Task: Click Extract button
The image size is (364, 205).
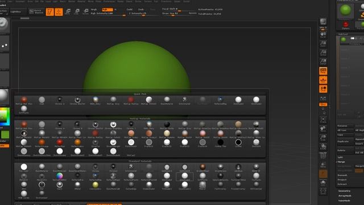Action: 342,184
